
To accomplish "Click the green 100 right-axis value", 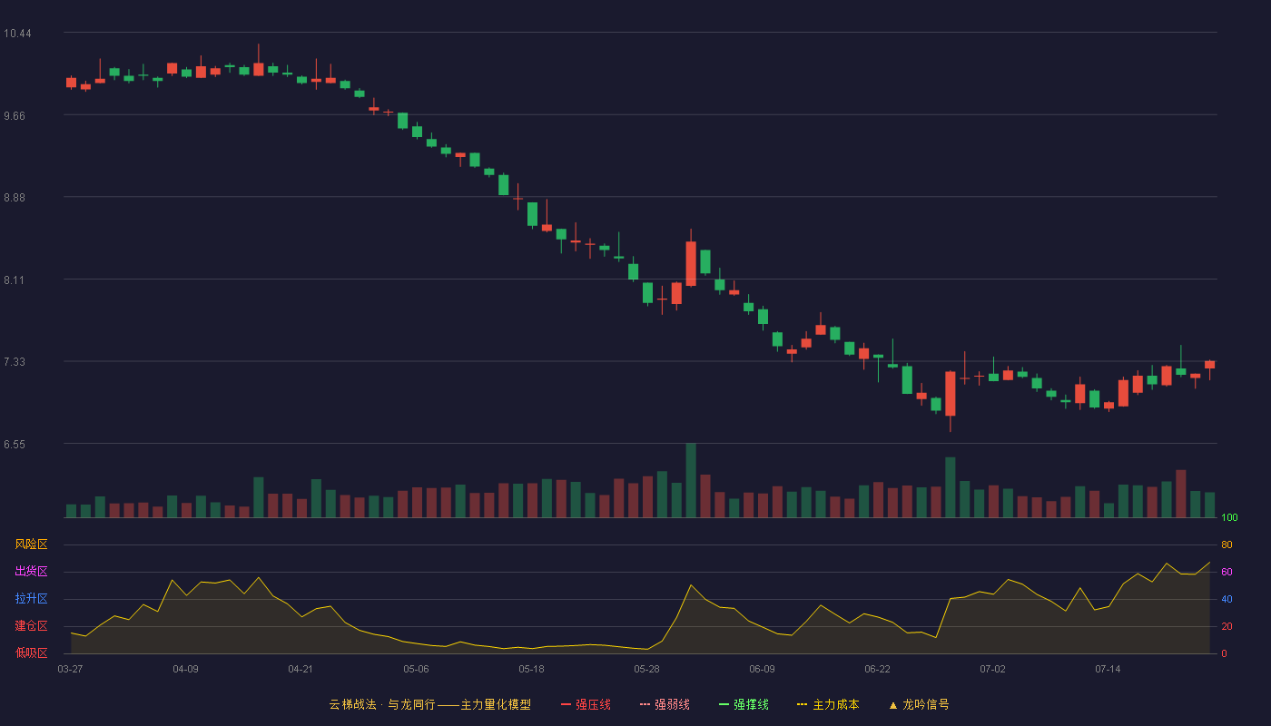I will 1229,518.
